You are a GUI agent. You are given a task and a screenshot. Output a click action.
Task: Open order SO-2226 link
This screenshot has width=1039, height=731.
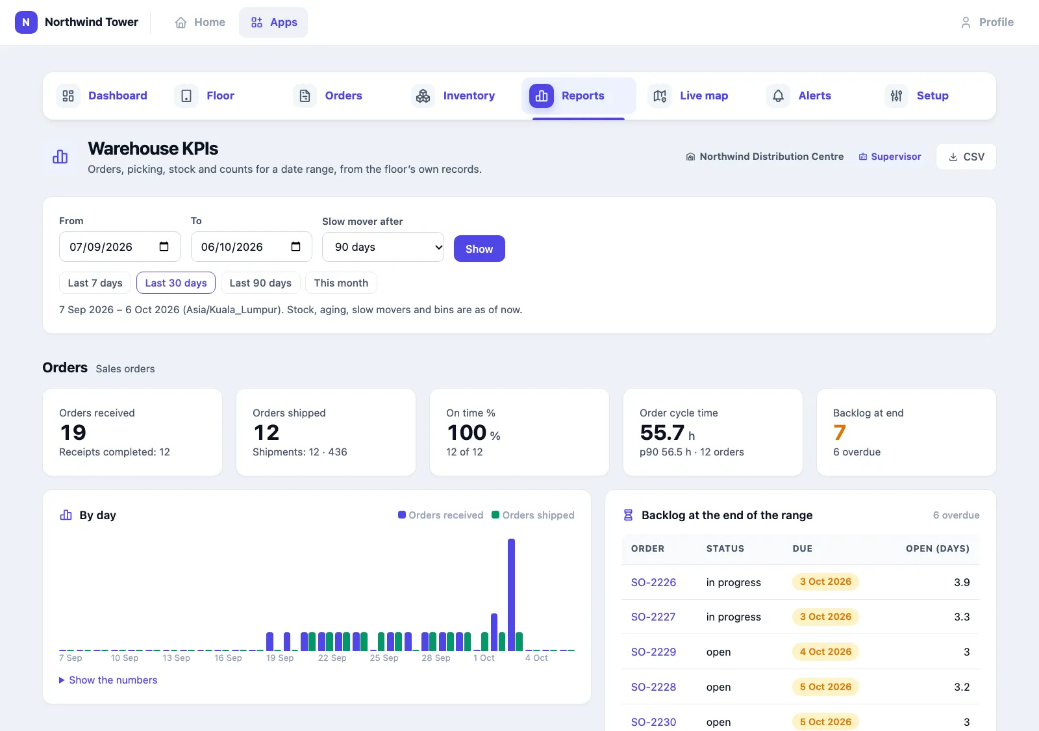[x=653, y=582]
